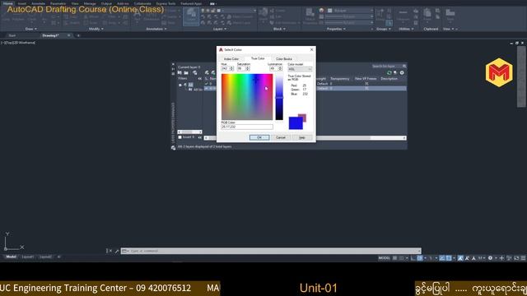
Task: Switch to the Model layout tab
Action: pyautogui.click(x=11, y=257)
